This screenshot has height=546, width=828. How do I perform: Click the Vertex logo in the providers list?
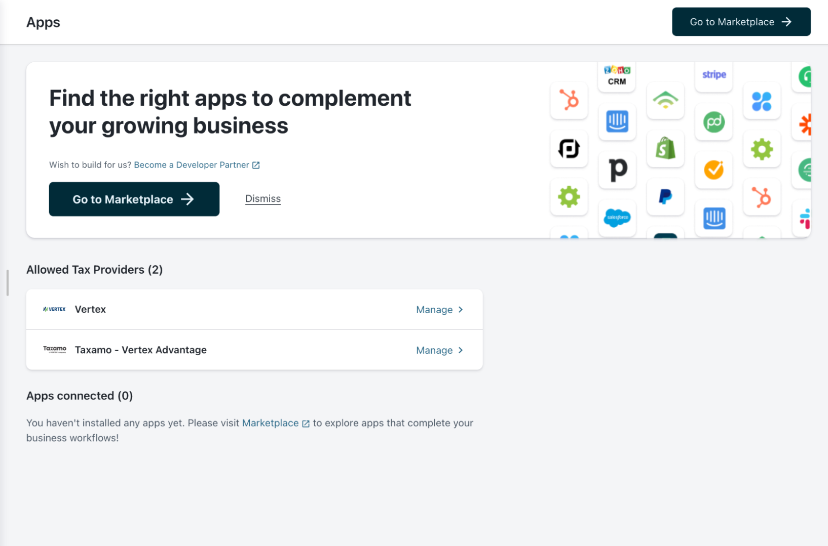[54, 309]
